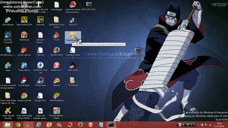This screenshot has height=128, width=228.
Task: Select the HyperCam 3 desktop icon
Action: 57,66
